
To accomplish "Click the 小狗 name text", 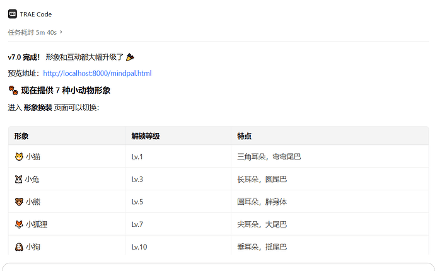I will [33, 247].
